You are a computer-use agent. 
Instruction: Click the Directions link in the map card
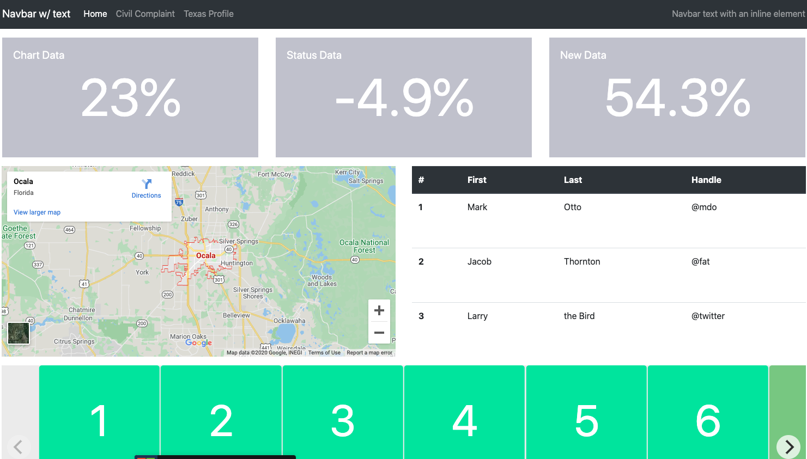[145, 195]
